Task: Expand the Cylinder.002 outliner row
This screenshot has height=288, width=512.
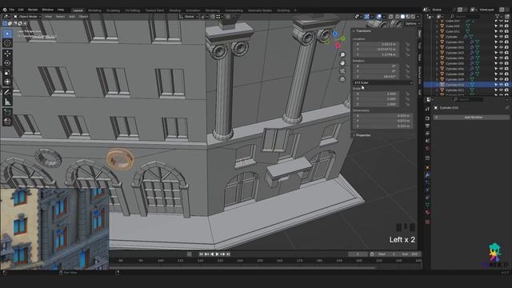Action: tap(437, 47)
